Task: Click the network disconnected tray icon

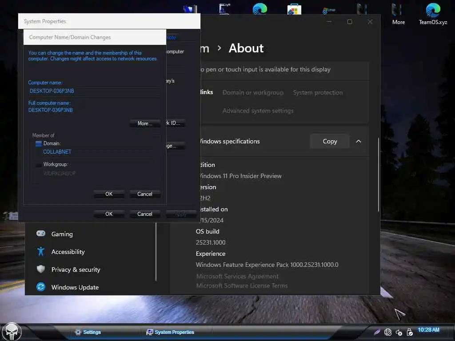Action: pyautogui.click(x=387, y=332)
